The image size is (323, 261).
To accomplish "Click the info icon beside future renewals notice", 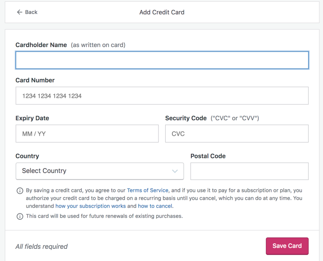I will coord(20,216).
